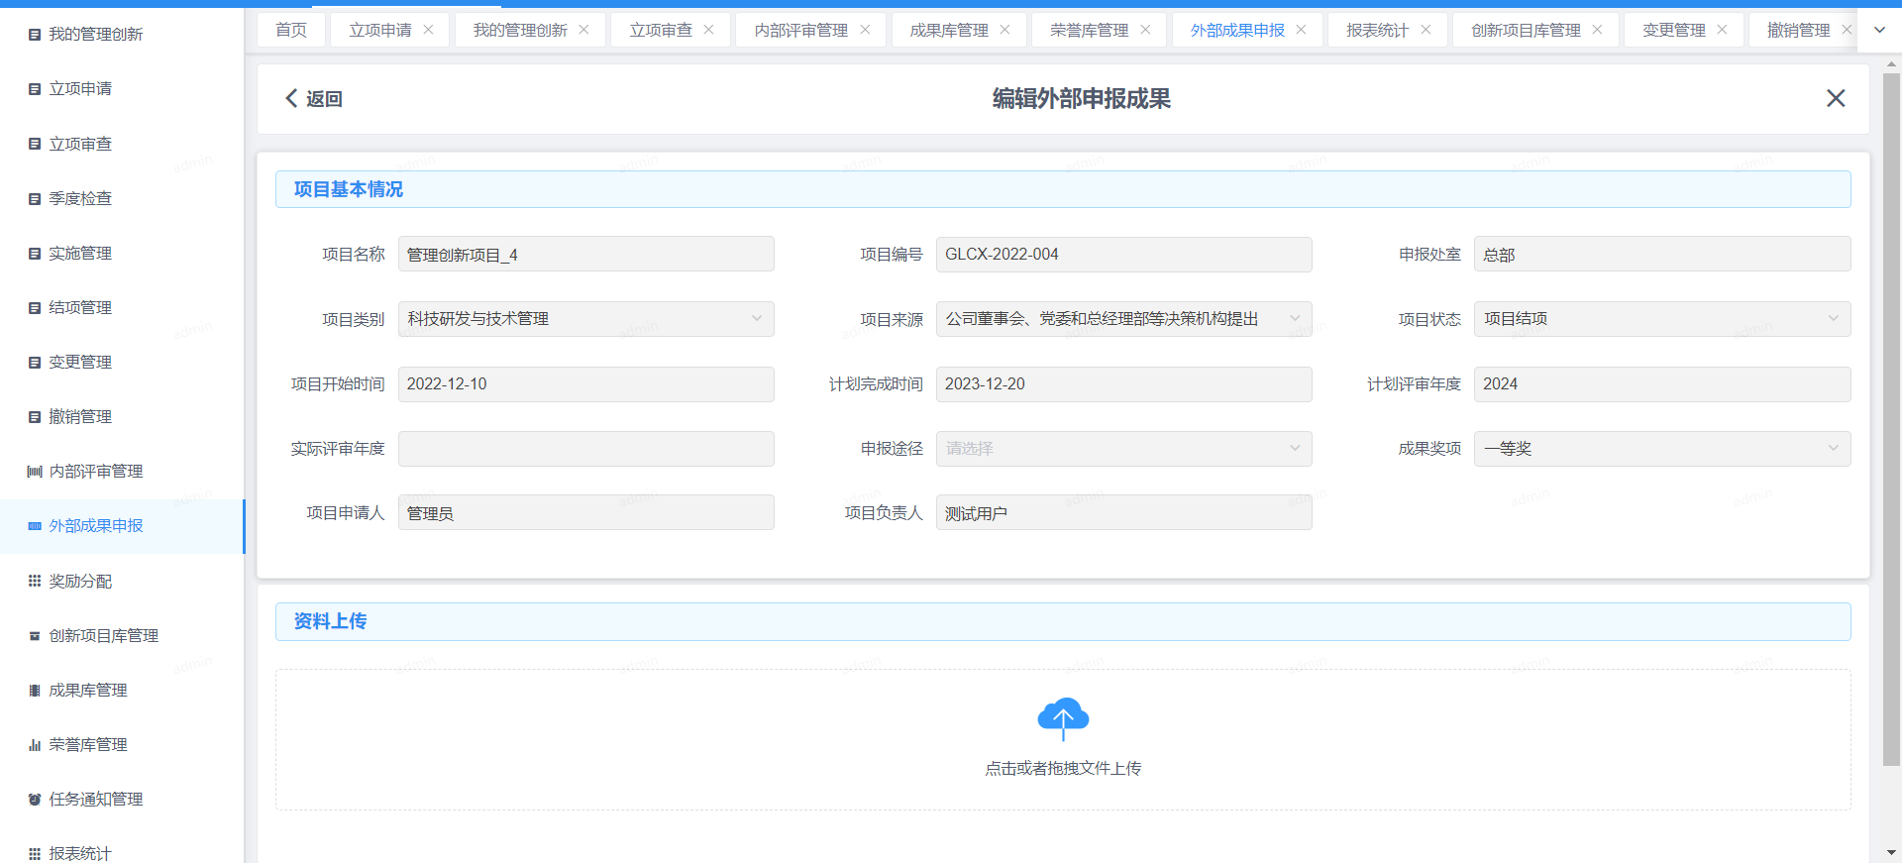The image size is (1902, 863).
Task: Click the empty 实际评审年度 field
Action: [586, 449]
